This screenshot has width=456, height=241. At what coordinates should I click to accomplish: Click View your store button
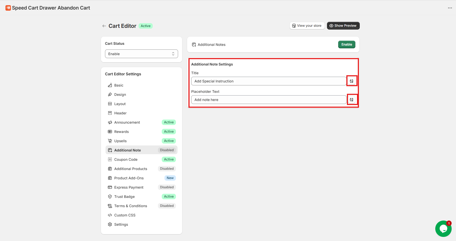point(307,26)
